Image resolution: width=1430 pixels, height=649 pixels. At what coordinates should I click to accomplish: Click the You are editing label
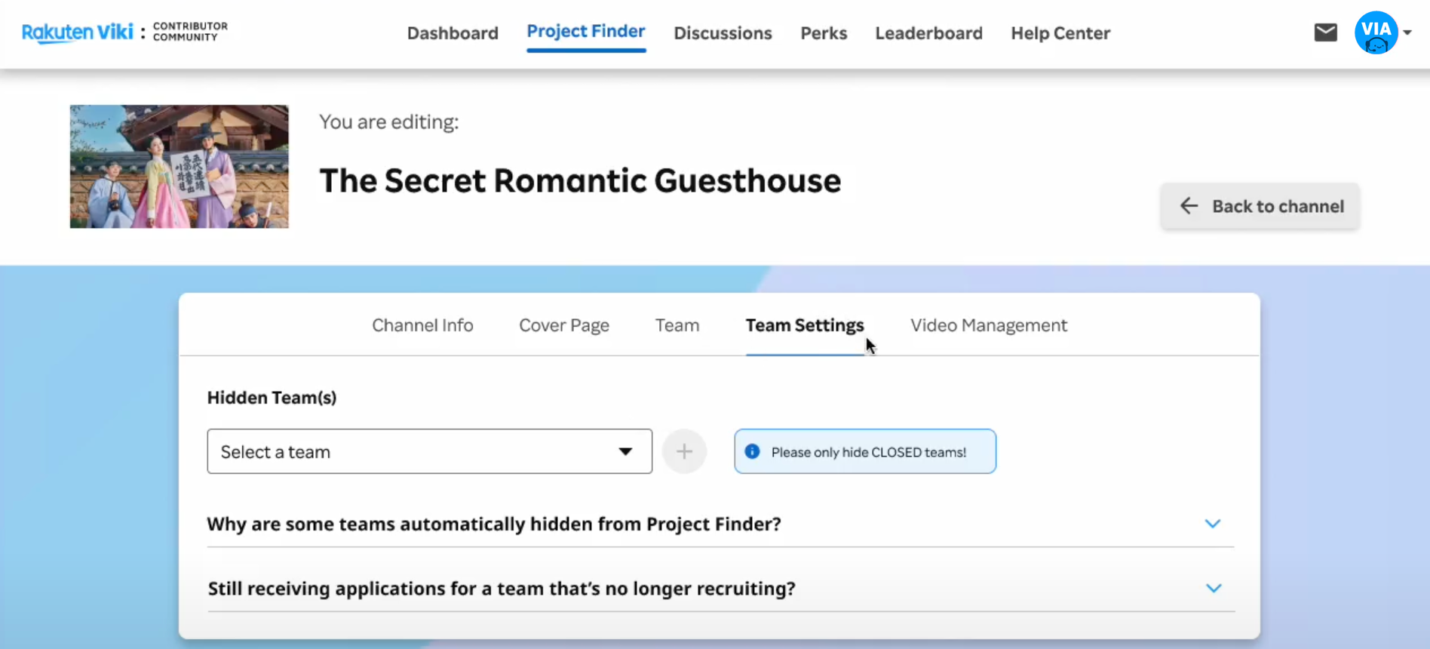[x=388, y=122]
